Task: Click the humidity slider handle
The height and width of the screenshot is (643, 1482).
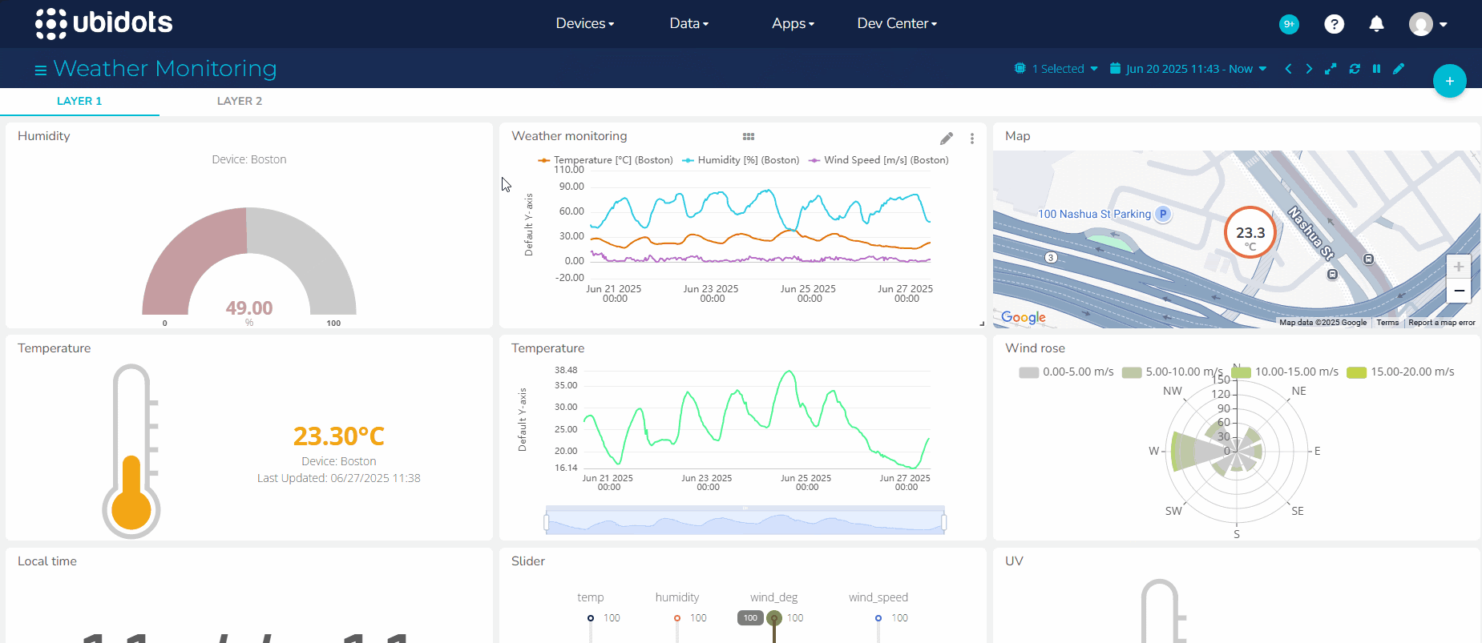Action: pyautogui.click(x=677, y=618)
